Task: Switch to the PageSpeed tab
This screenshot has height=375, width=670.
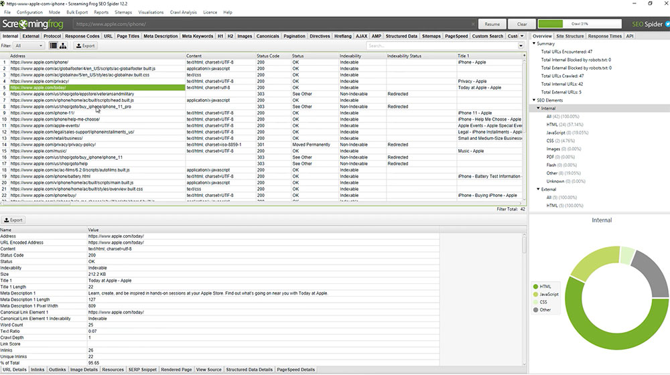Action: [x=456, y=36]
